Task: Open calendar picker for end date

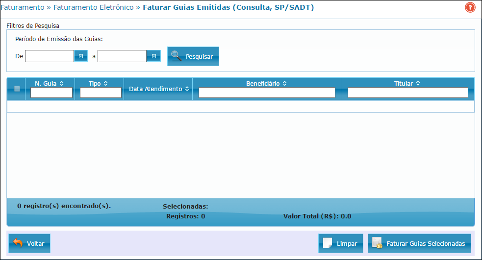Action: 153,56
